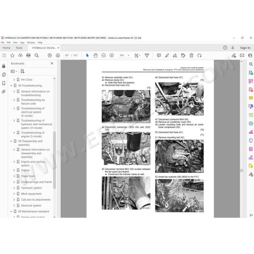
Task: Switch to the Tools tab
Action: (x=19, y=48)
